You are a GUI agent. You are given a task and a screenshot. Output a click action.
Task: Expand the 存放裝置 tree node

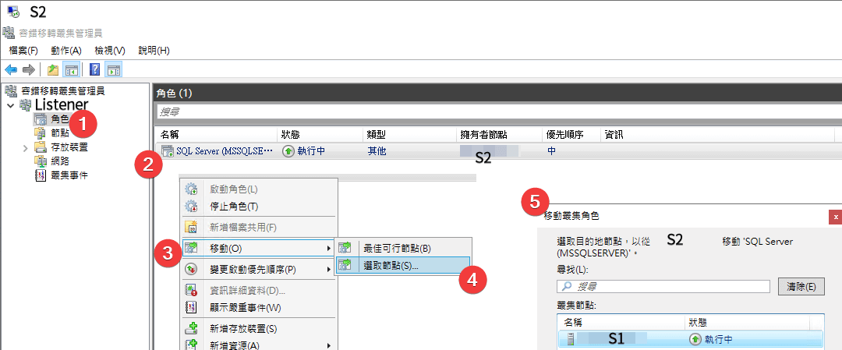pyautogui.click(x=25, y=147)
